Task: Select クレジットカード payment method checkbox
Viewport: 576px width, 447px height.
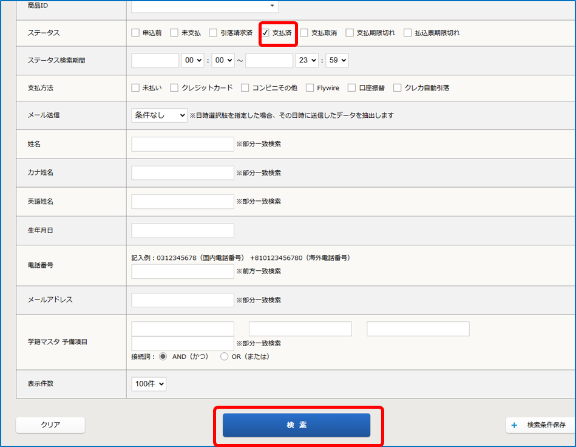Action: tap(174, 88)
